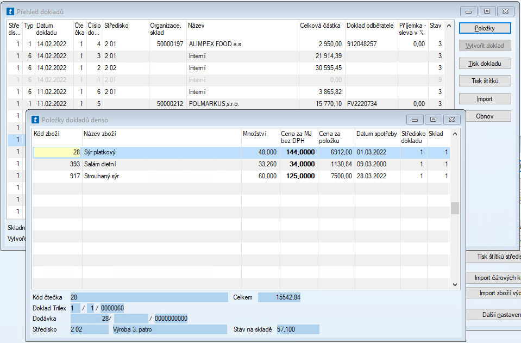Click scroll down arrow in Položky dokladů grid
This screenshot has height=343, width=521.
click(x=455, y=285)
